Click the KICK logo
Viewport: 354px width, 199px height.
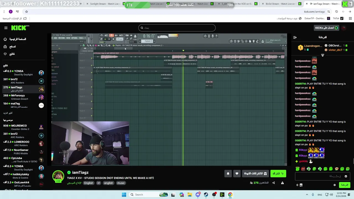(x=20, y=28)
